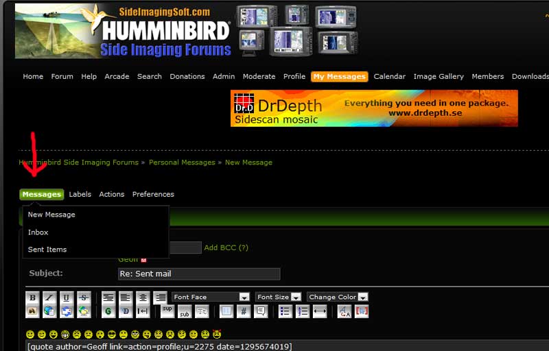The width and height of the screenshot is (549, 351).
Task: Insert a code block with the # icon
Action: 244,311
